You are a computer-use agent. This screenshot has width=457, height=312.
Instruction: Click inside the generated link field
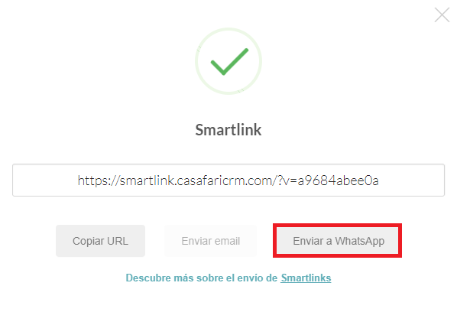coord(228,180)
